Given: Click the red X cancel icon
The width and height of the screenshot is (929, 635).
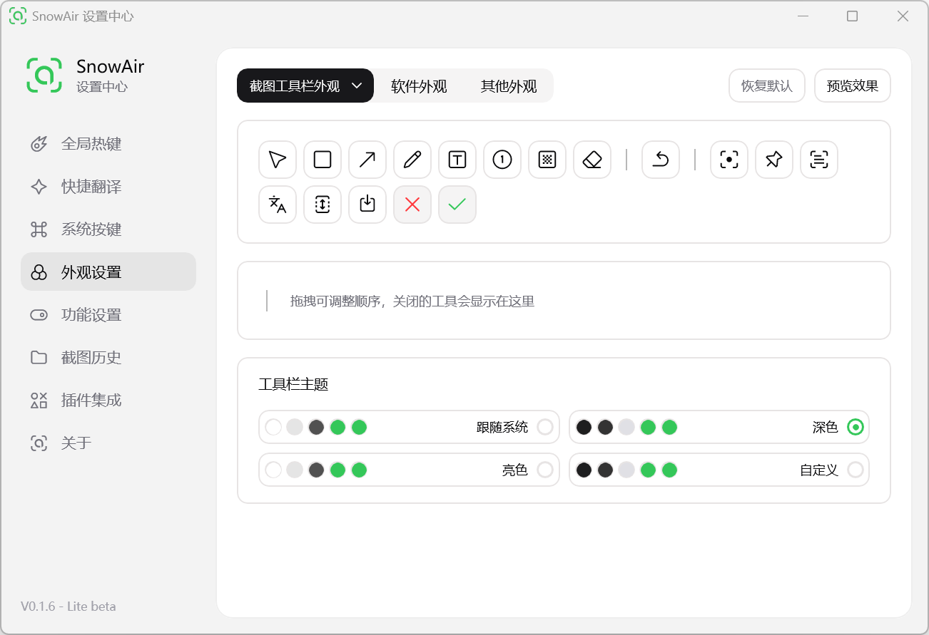Looking at the screenshot, I should click(412, 205).
